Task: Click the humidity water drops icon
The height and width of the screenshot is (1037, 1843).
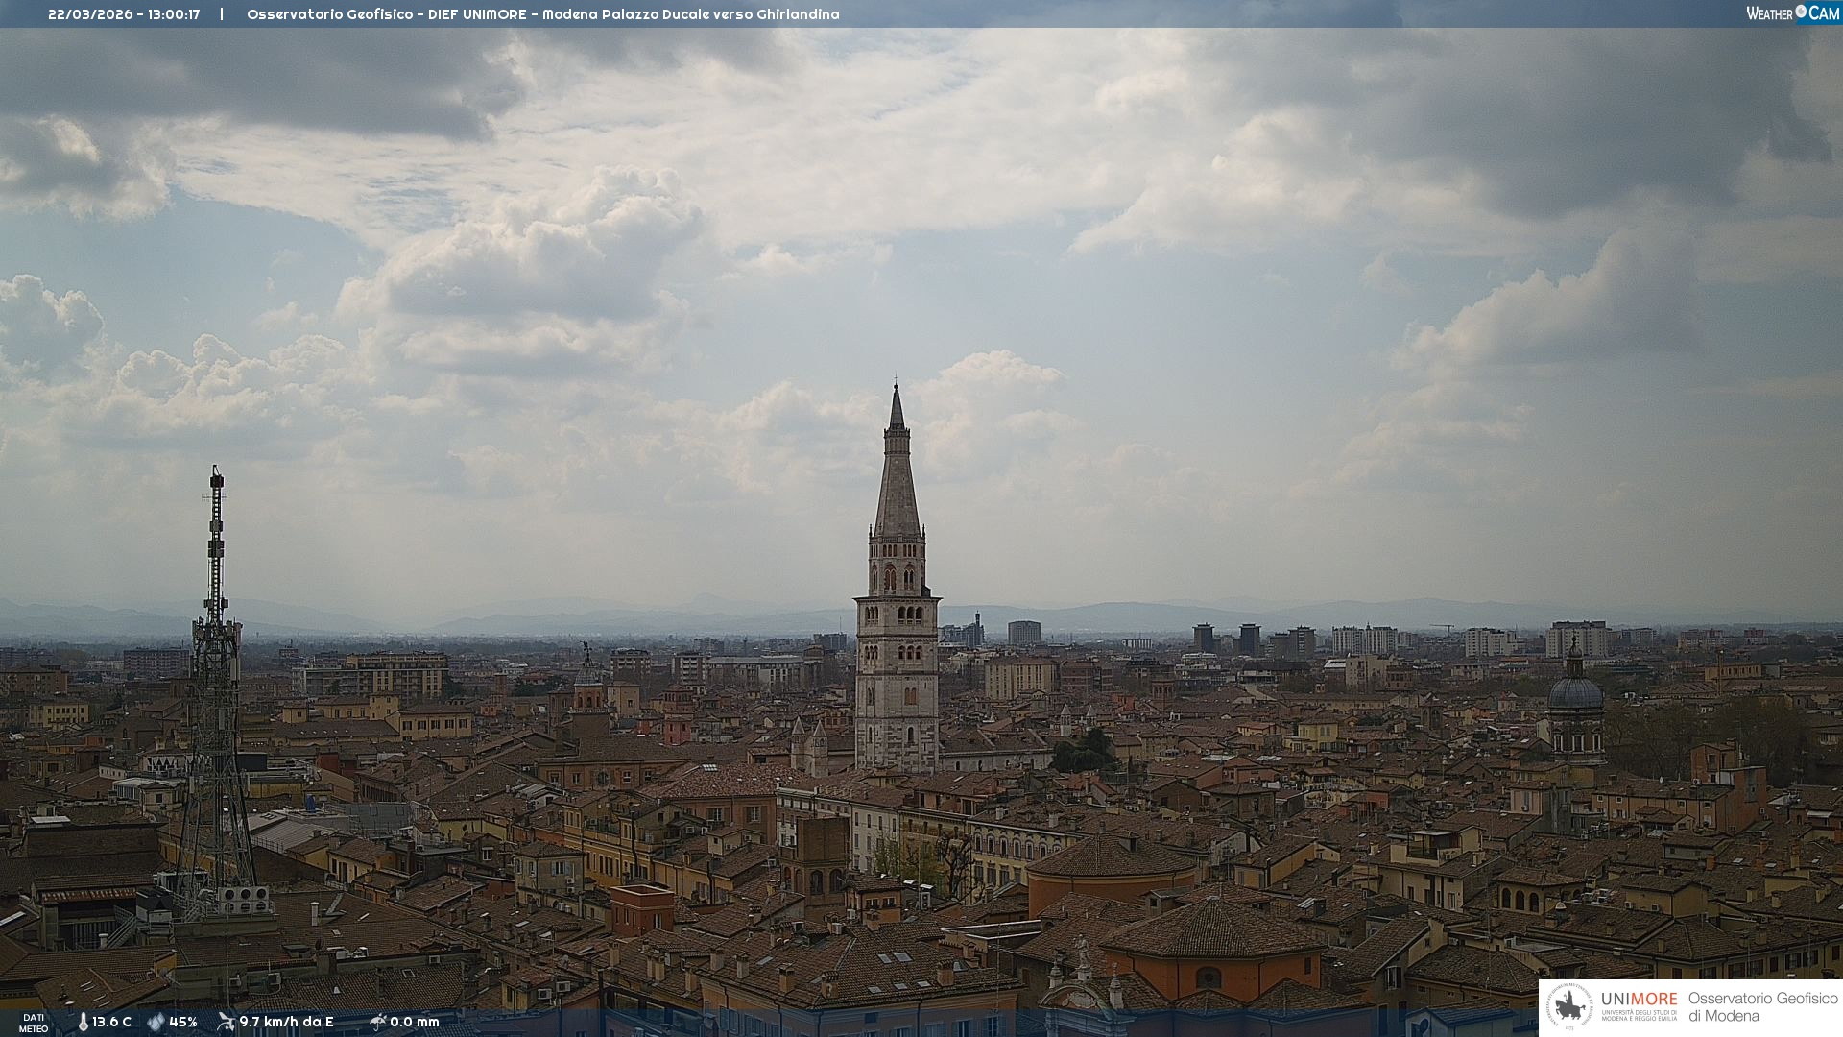Action: 156,1022
